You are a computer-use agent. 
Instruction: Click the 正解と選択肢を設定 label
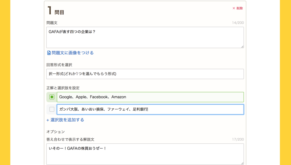click(x=63, y=88)
